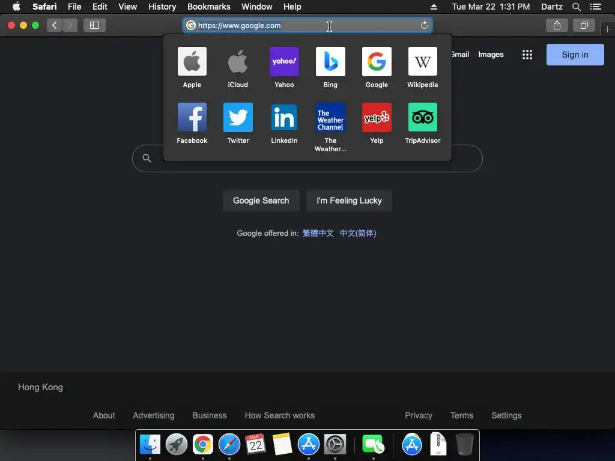Image resolution: width=615 pixels, height=461 pixels.
Task: Open the Business footer link
Action: tap(210, 415)
